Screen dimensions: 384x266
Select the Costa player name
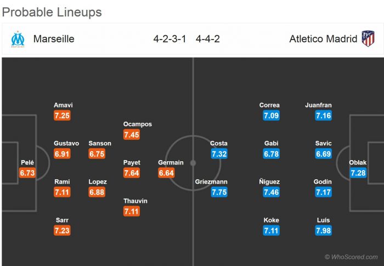[219, 144]
